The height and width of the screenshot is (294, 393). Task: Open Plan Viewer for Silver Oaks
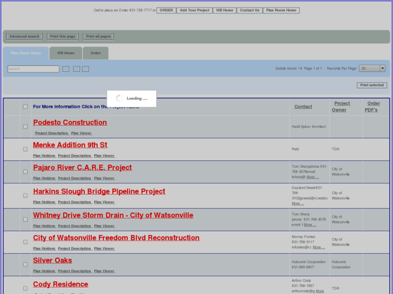(x=104, y=271)
